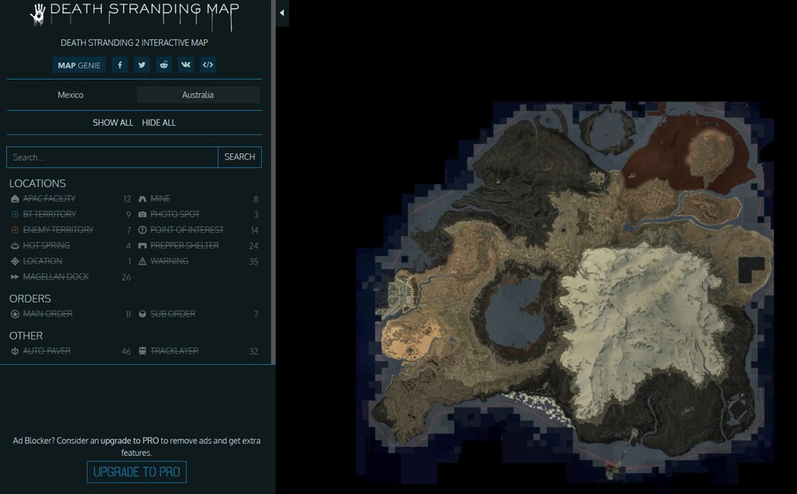Share the map on VK
The height and width of the screenshot is (494, 797).
point(186,65)
